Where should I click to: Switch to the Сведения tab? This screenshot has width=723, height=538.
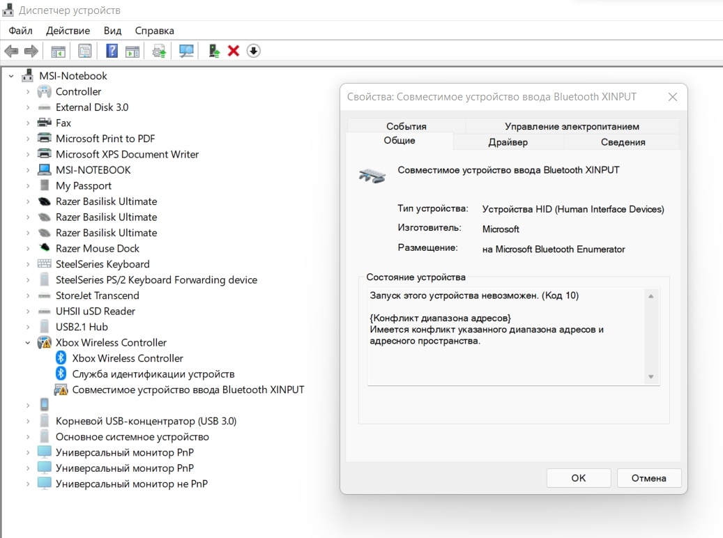[x=623, y=142]
